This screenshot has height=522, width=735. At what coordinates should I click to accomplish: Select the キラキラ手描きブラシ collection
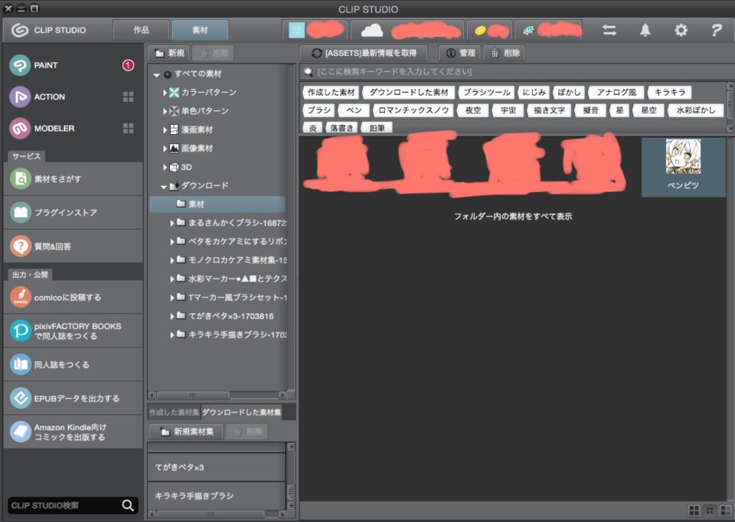(x=217, y=495)
